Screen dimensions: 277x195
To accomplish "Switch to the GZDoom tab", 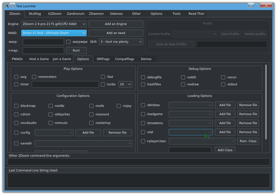I will point(55,14).
